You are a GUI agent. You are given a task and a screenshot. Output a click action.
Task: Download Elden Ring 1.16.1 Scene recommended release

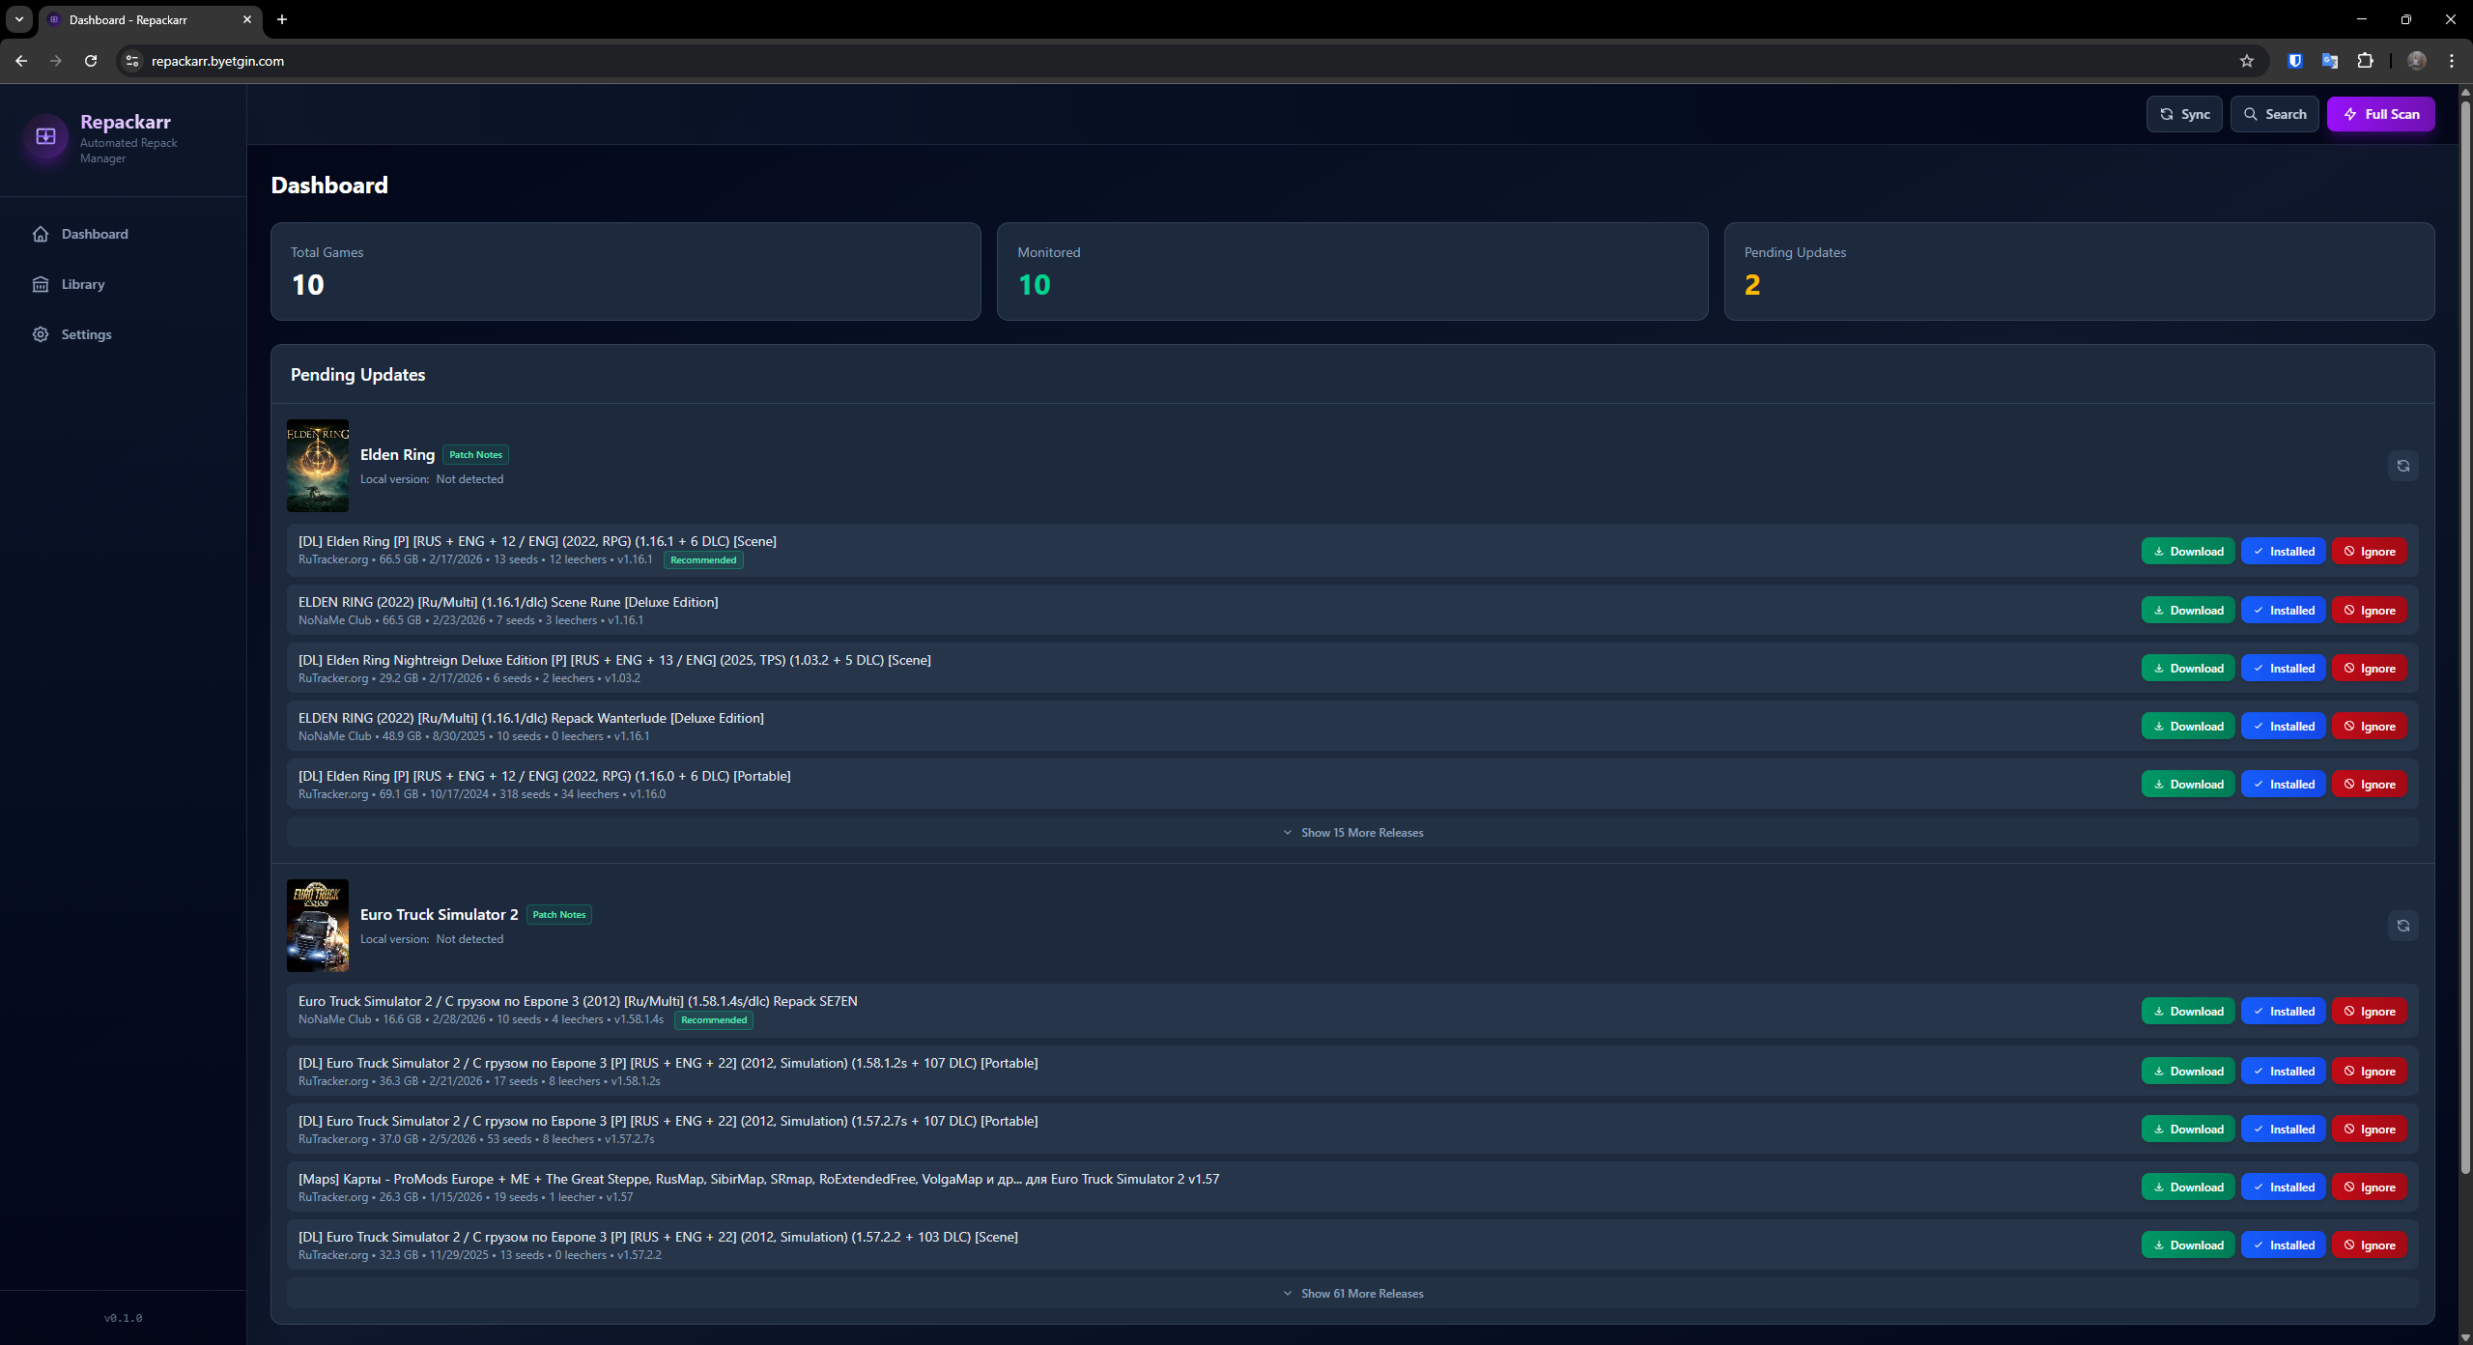tap(2187, 552)
